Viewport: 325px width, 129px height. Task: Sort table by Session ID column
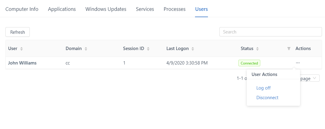coord(148,49)
